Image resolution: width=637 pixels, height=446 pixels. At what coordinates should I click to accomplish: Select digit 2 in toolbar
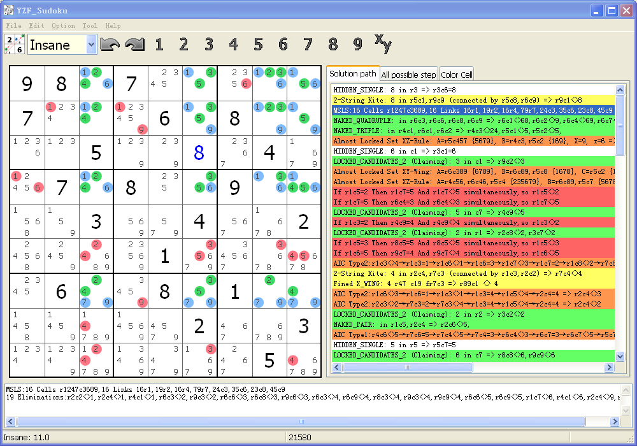(x=184, y=45)
